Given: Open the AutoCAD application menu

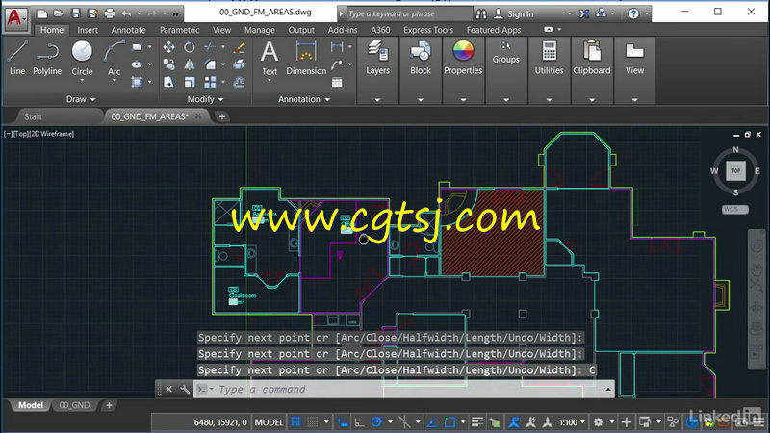Looking at the screenshot, I should 15,18.
